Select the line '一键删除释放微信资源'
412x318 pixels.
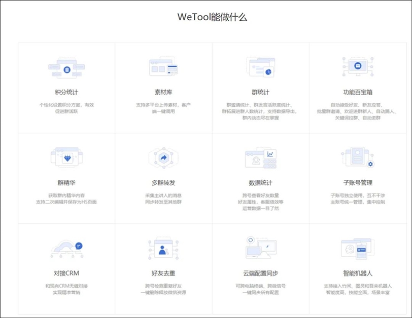(163, 292)
